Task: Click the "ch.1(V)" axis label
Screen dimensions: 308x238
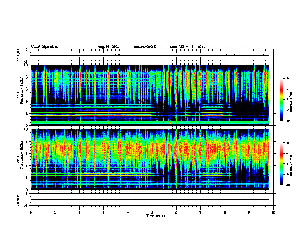Action: point(18,55)
